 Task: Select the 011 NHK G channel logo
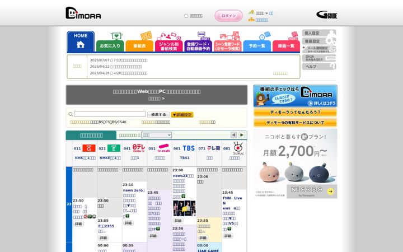pos(89,148)
